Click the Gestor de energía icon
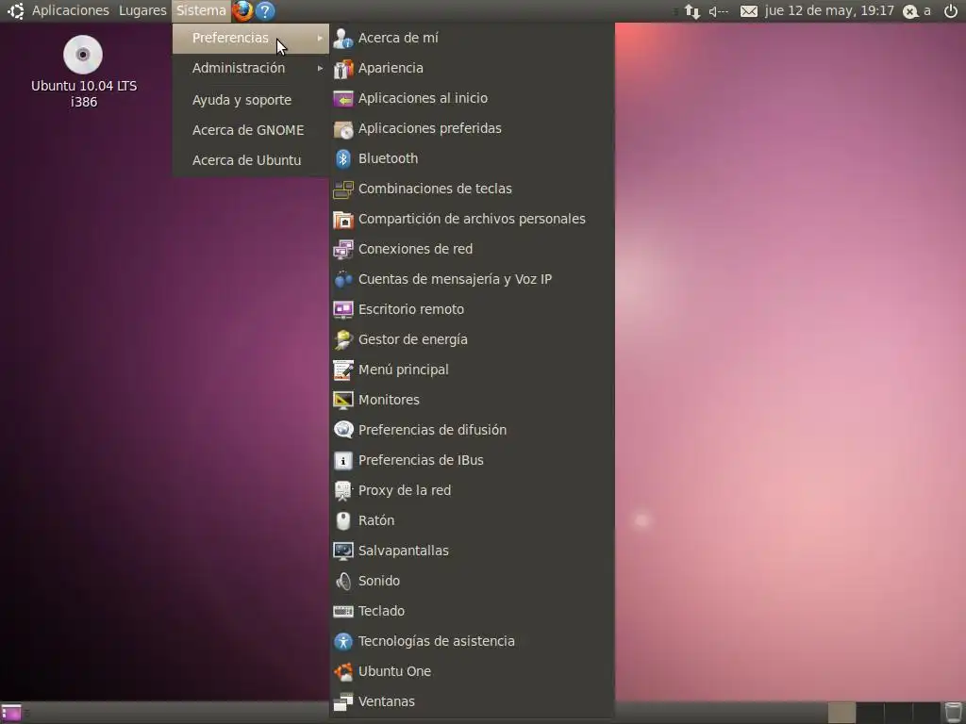The image size is (966, 724). click(343, 339)
